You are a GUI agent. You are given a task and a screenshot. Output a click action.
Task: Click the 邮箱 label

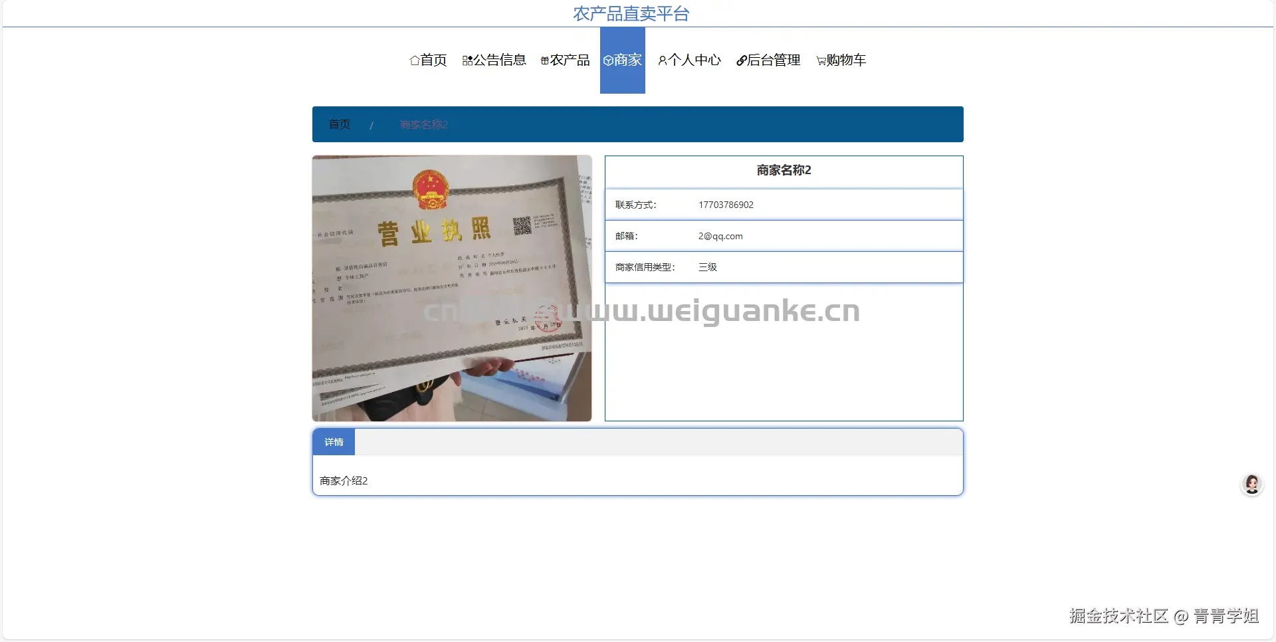[x=627, y=236]
